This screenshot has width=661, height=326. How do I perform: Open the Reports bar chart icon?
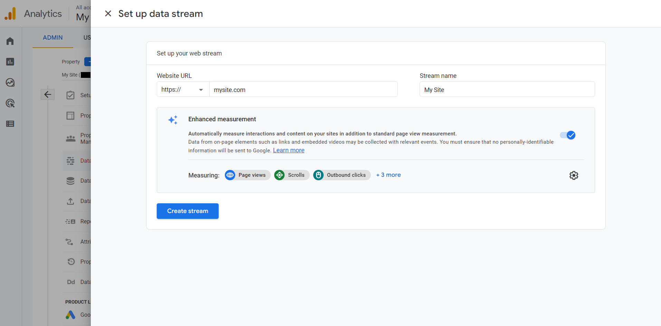[x=10, y=62]
